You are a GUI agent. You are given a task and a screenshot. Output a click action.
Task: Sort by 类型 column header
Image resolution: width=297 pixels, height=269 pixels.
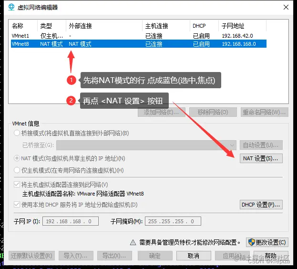(x=51, y=26)
